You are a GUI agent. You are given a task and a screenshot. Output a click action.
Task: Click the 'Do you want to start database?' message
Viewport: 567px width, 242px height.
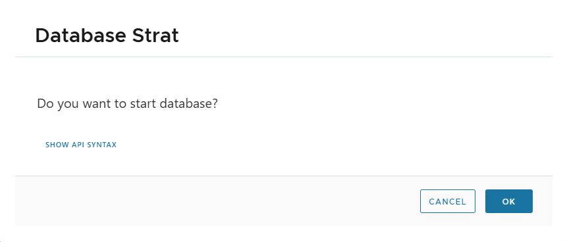tap(128, 104)
